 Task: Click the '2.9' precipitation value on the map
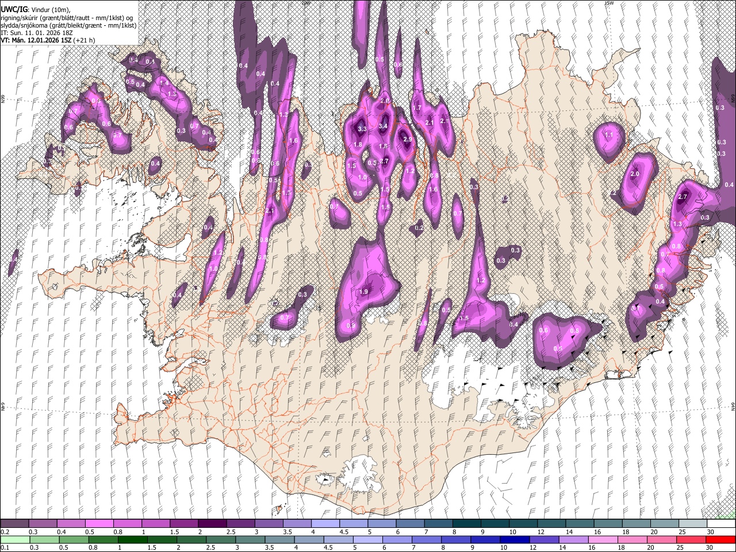point(408,140)
